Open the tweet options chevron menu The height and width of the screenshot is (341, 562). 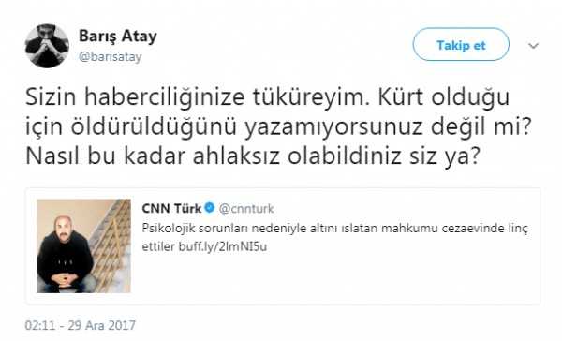[x=534, y=46]
